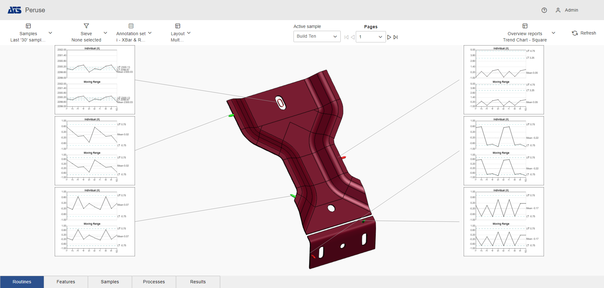The width and height of the screenshot is (604, 288).
Task: Switch to the Processes tab
Action: click(154, 282)
